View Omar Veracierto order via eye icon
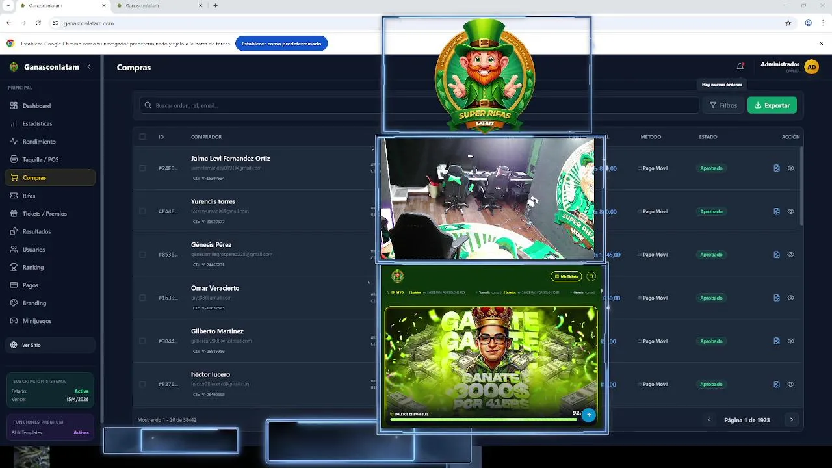832x468 pixels. 791,298
